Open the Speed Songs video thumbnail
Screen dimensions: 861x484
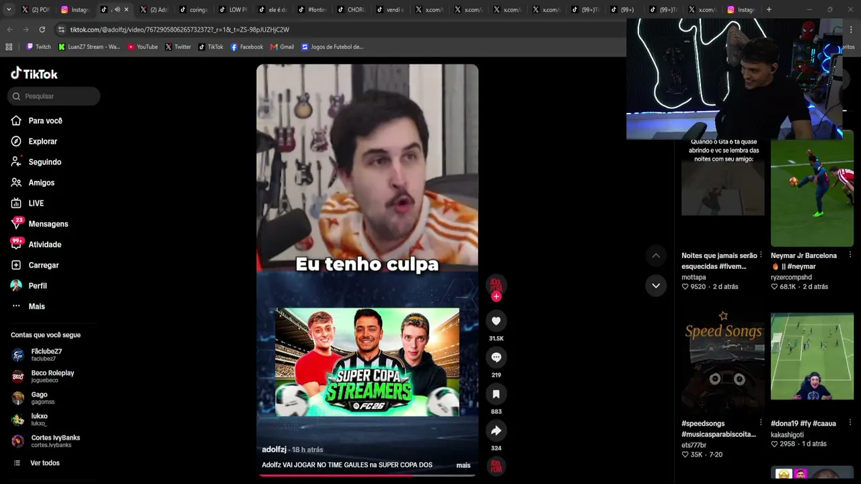point(722,362)
